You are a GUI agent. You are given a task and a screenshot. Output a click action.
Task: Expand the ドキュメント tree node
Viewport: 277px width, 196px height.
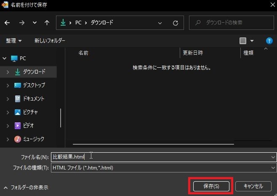coord(8,99)
